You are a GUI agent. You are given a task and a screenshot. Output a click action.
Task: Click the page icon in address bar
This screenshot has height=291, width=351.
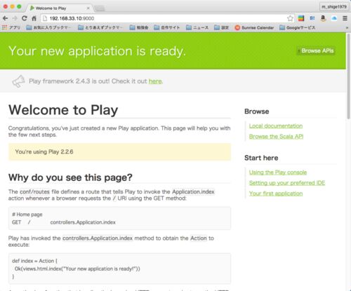pyautogui.click(x=45, y=18)
